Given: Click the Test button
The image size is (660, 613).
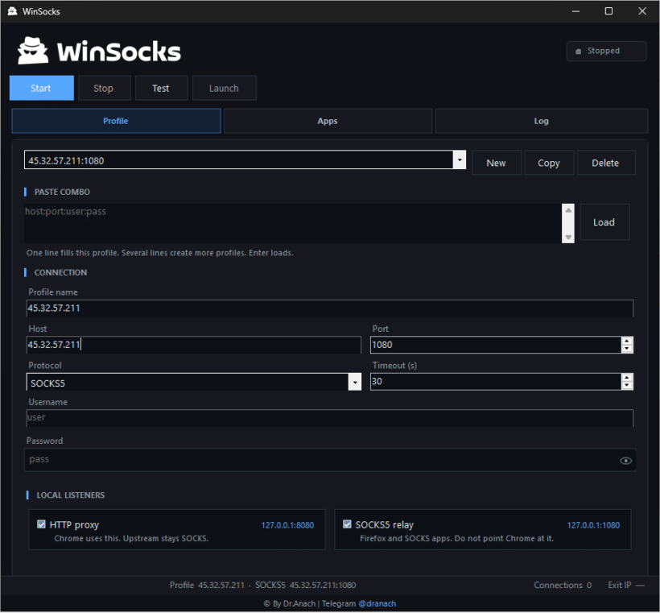Looking at the screenshot, I should [x=161, y=88].
